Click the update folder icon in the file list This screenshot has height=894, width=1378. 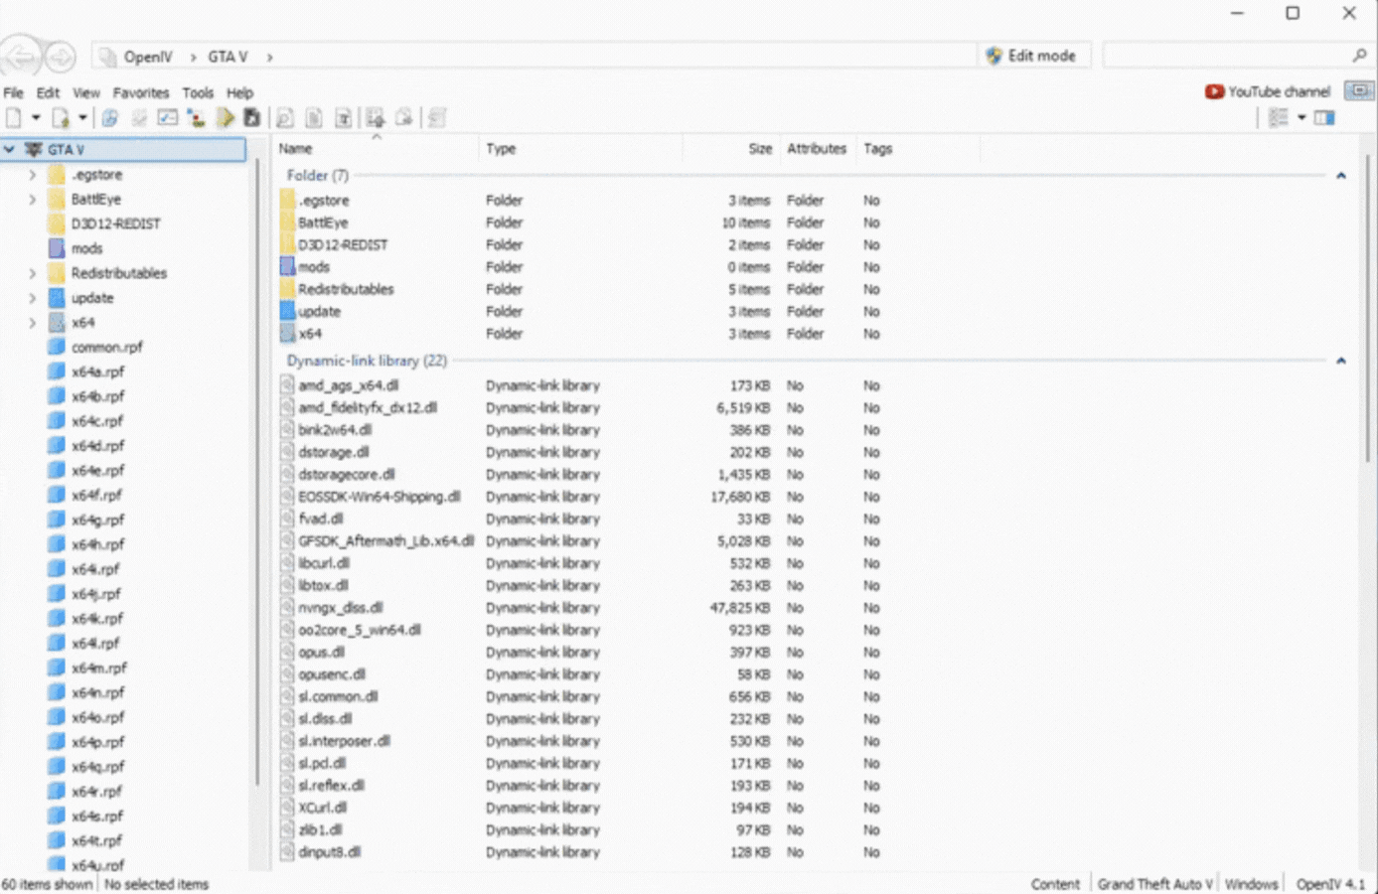(287, 311)
